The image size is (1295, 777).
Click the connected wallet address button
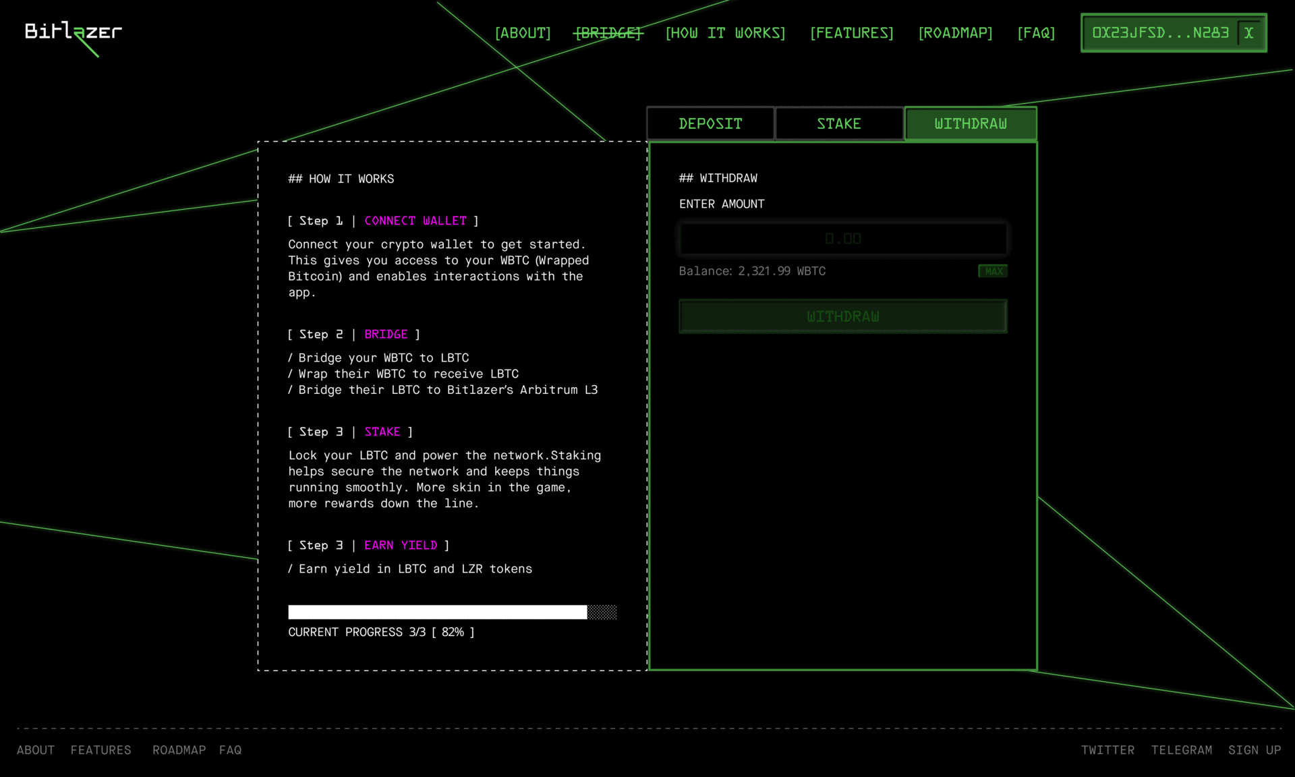tap(1160, 33)
